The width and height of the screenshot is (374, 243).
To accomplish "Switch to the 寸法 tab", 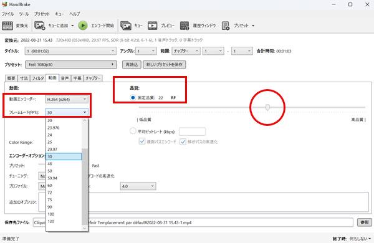I will tap(24, 79).
